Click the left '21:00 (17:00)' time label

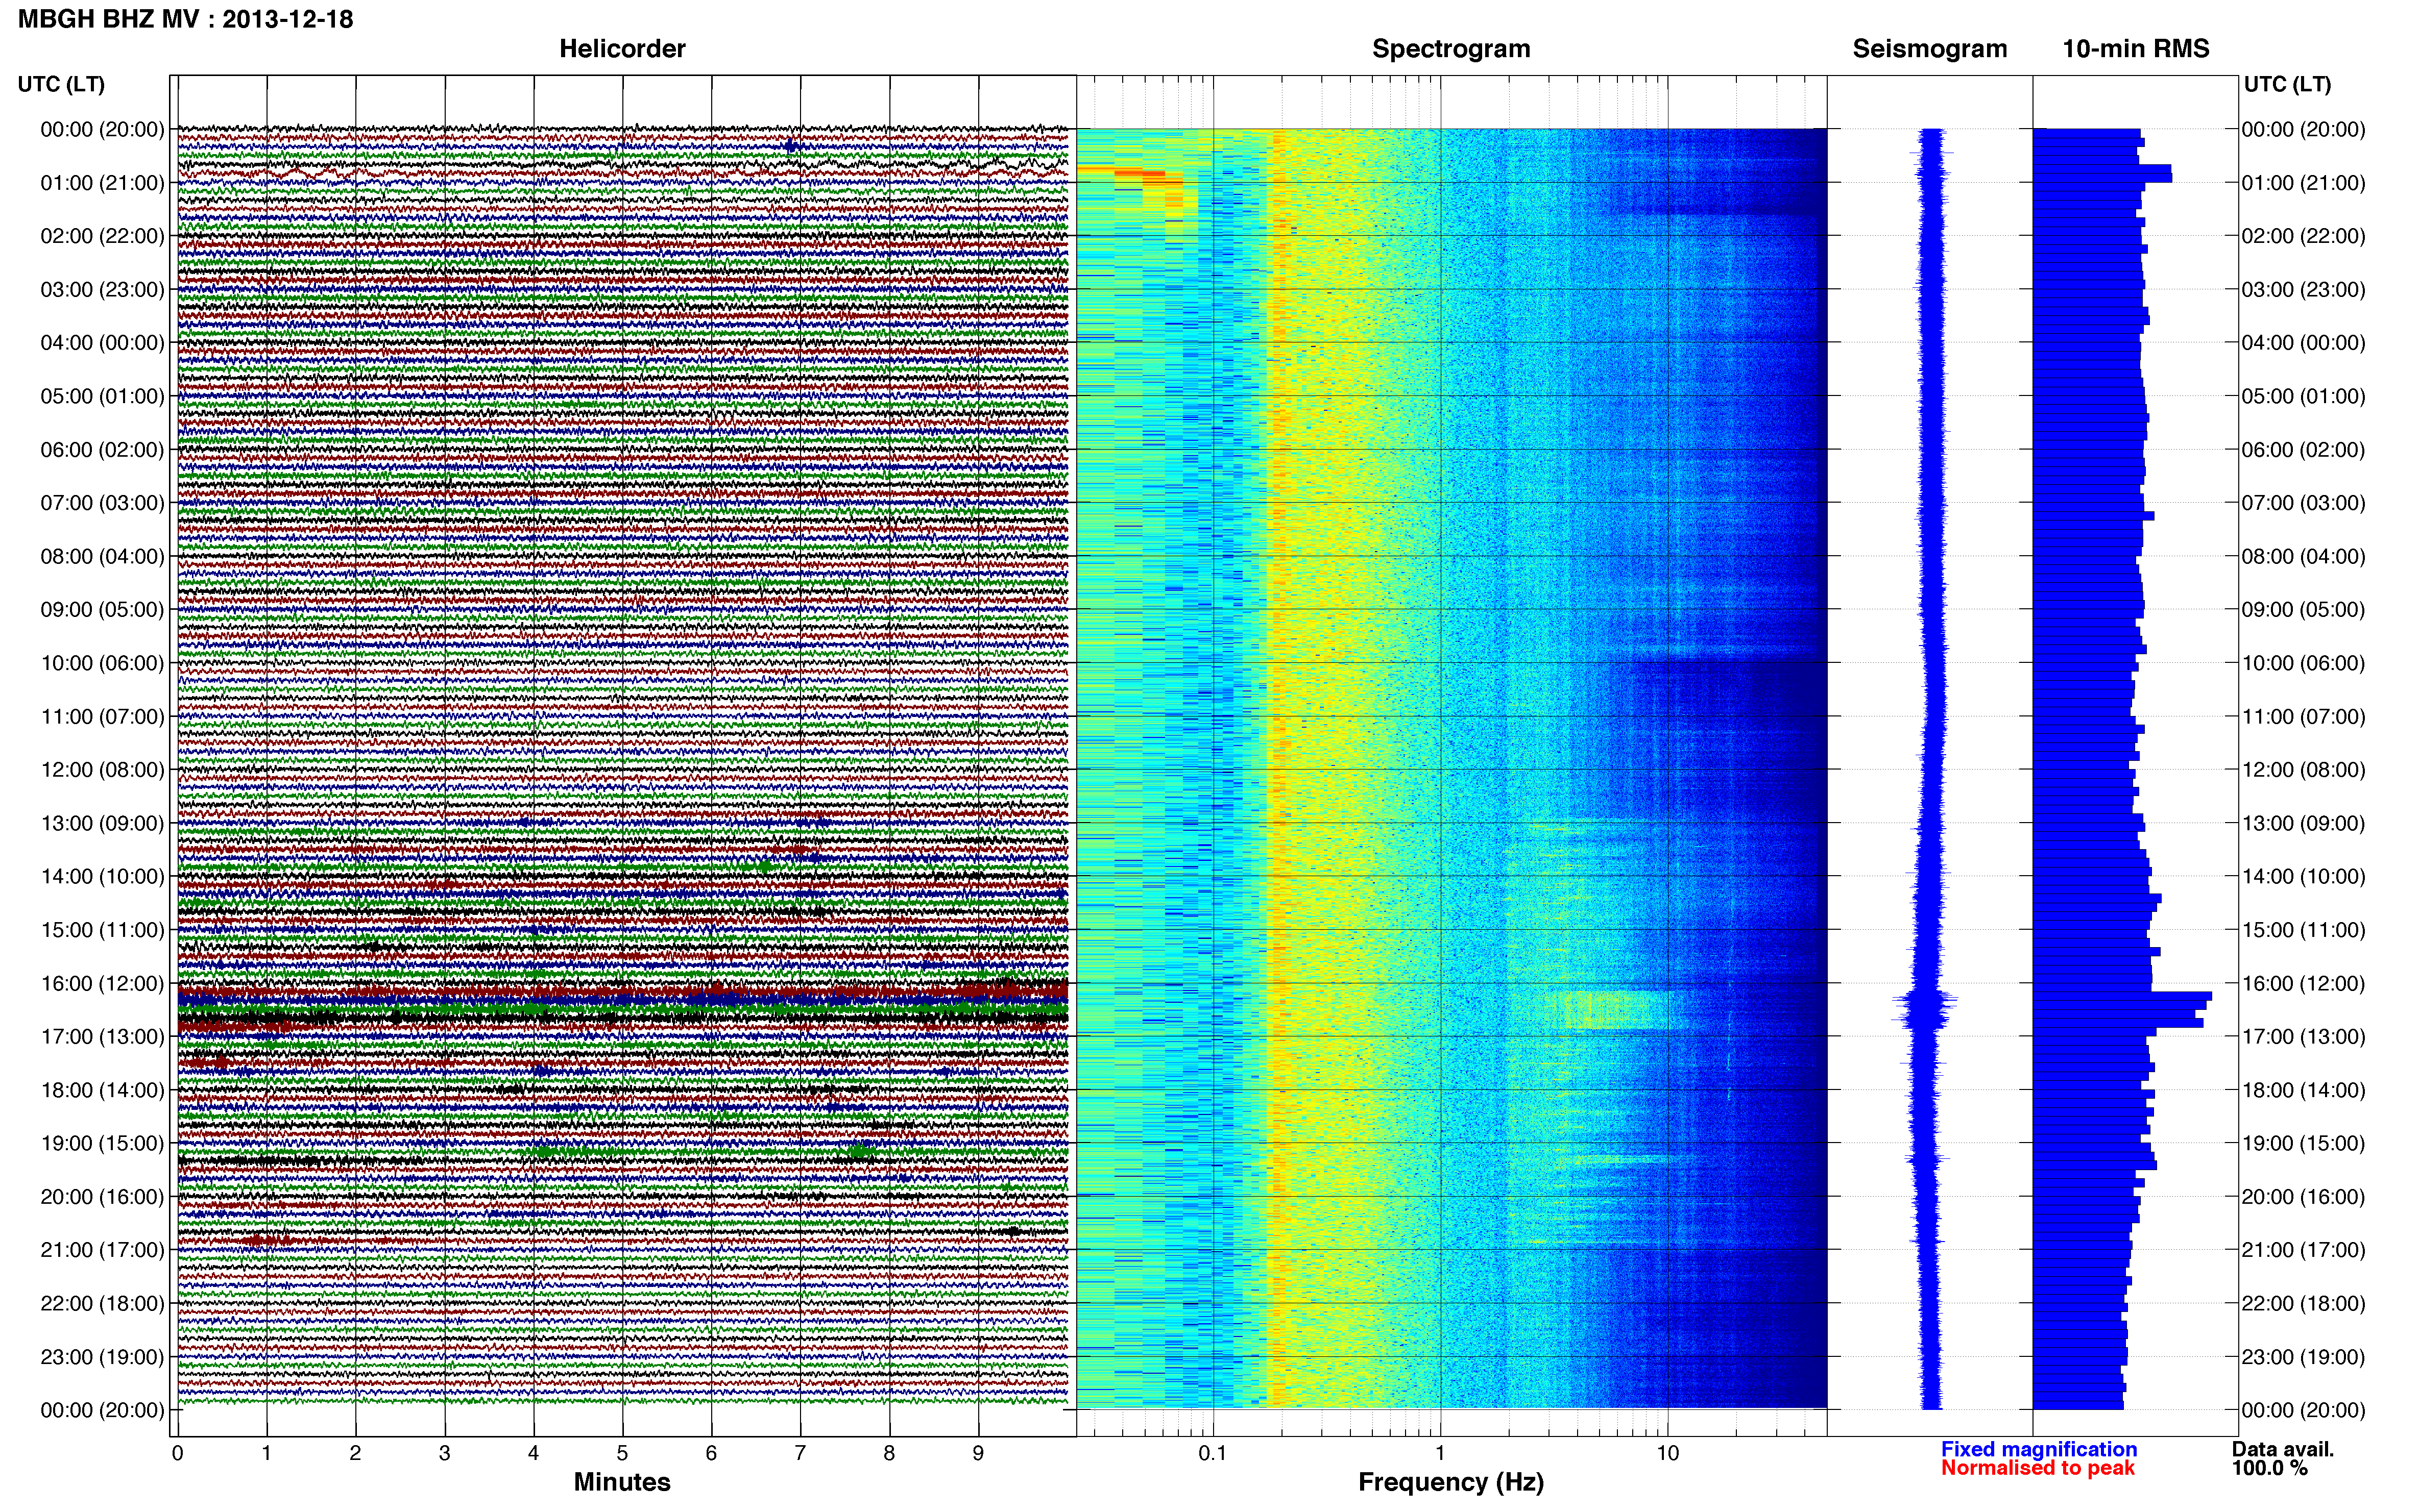pos(102,1250)
